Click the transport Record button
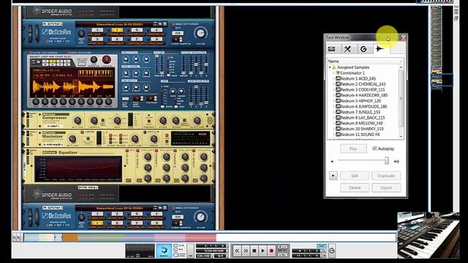 [x=271, y=251]
